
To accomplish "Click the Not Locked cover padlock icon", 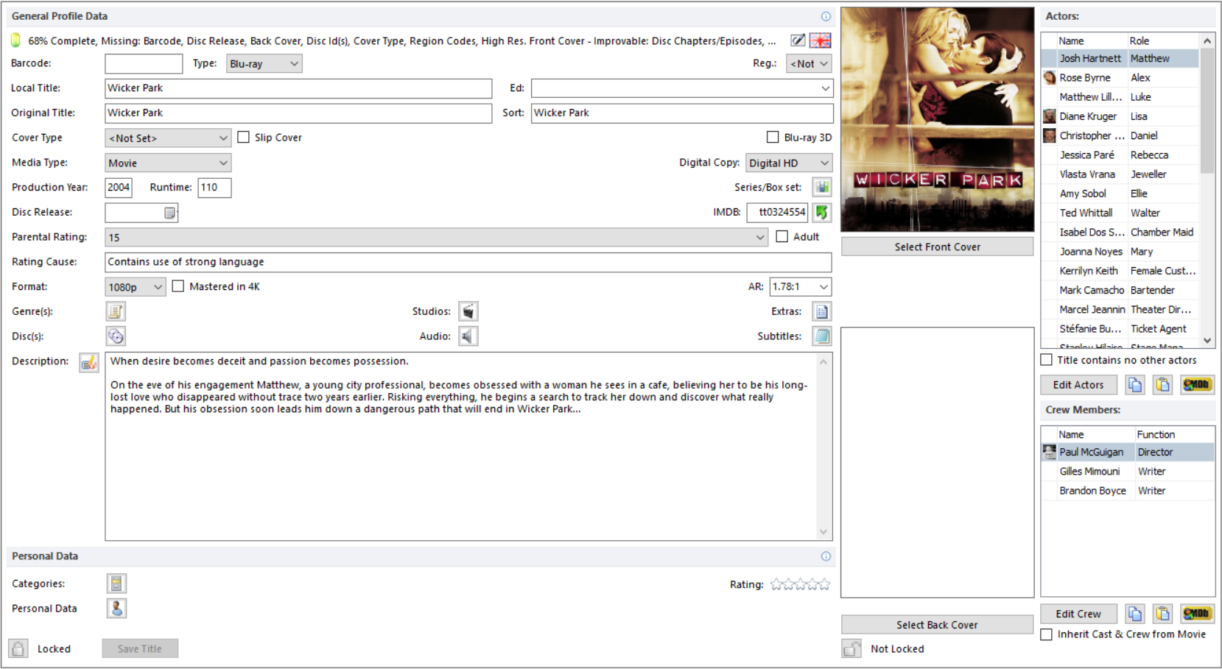I will coord(851,648).
